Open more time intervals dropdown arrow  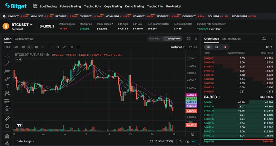pyautogui.click(x=43, y=47)
